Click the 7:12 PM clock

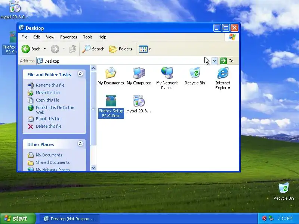click(285, 218)
